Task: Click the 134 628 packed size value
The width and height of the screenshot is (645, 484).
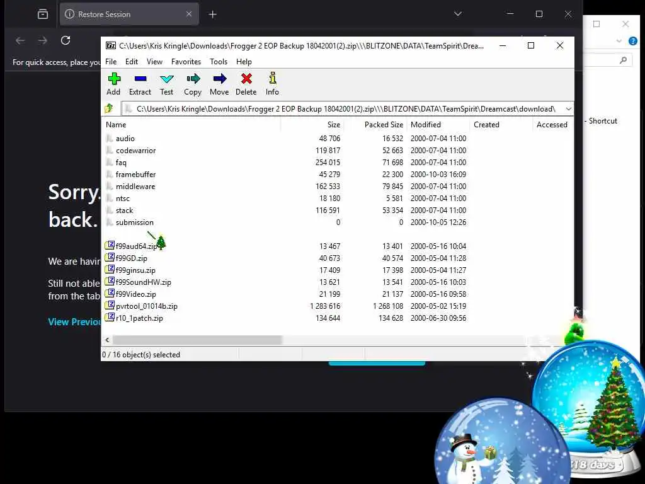Action: coord(391,318)
